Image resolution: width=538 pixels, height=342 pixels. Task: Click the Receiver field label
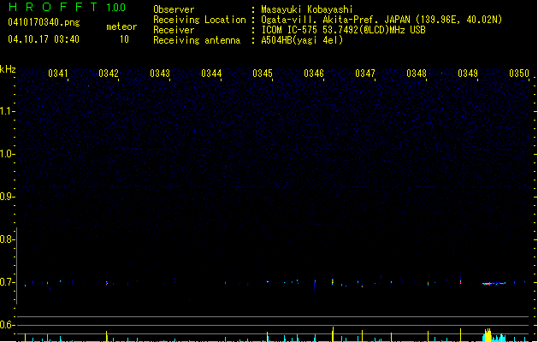(174, 30)
